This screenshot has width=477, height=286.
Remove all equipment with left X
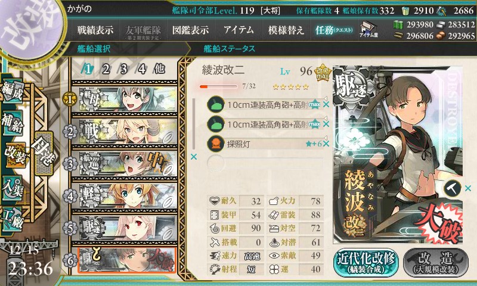193,157
